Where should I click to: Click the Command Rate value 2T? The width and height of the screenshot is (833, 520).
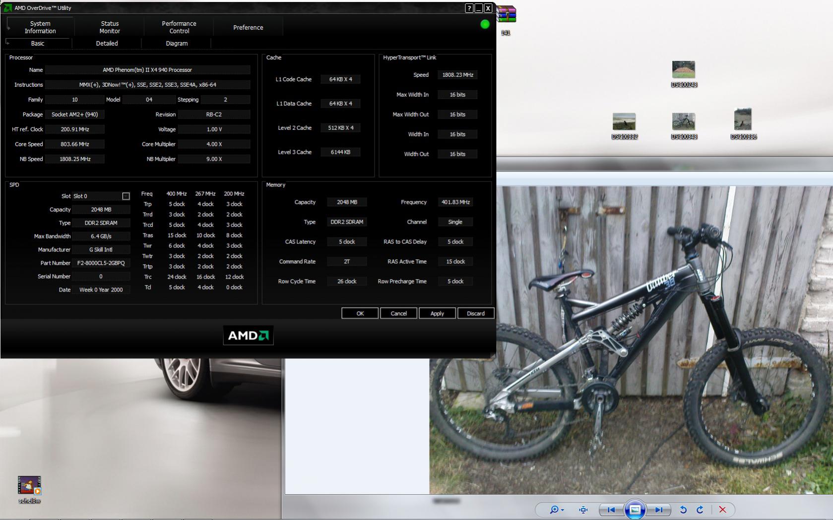(x=347, y=262)
